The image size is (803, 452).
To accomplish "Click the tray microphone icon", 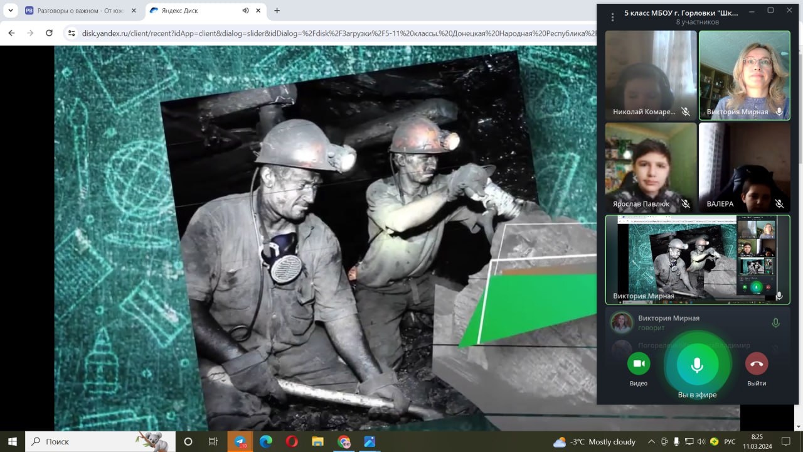I will click(677, 441).
